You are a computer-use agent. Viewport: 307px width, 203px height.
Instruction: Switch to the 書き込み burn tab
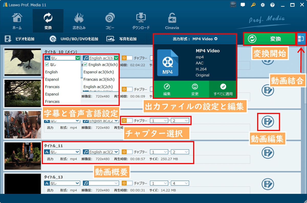pos(79,22)
